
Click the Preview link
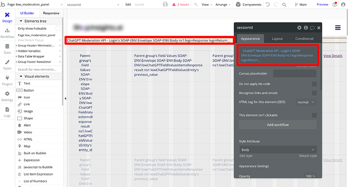pyautogui.click(x=322, y=5)
